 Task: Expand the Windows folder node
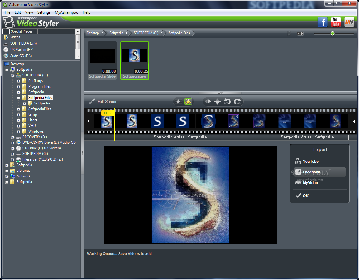19,132
